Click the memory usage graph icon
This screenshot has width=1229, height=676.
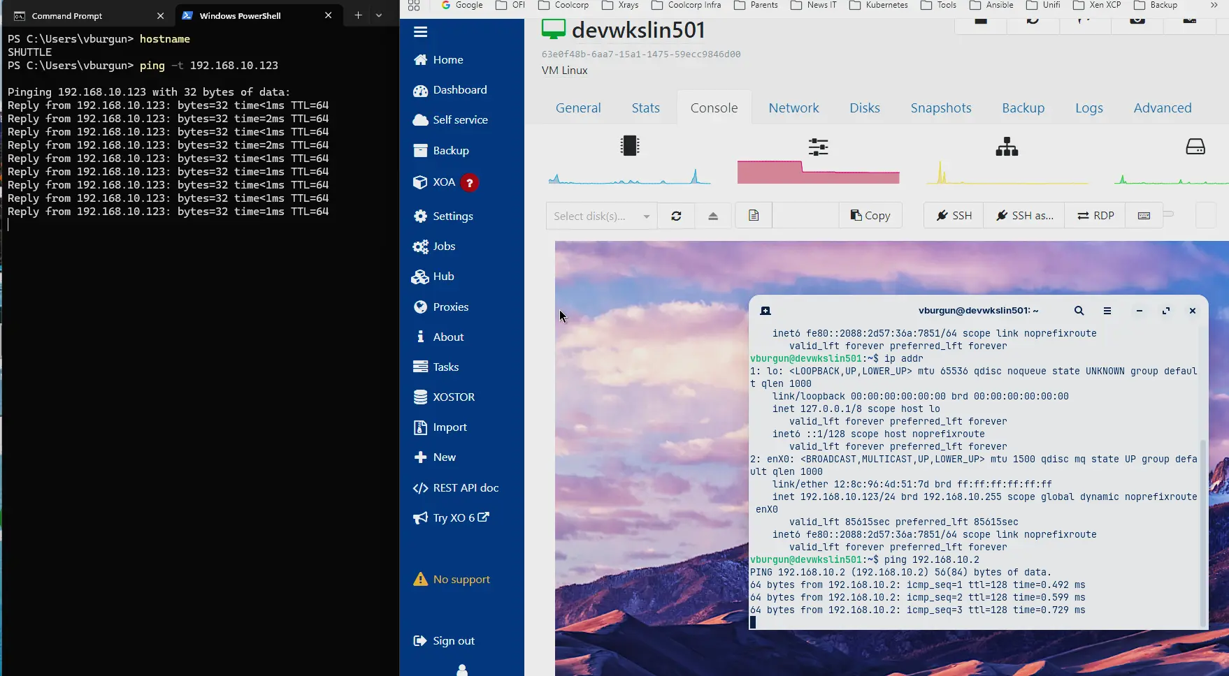coord(818,147)
